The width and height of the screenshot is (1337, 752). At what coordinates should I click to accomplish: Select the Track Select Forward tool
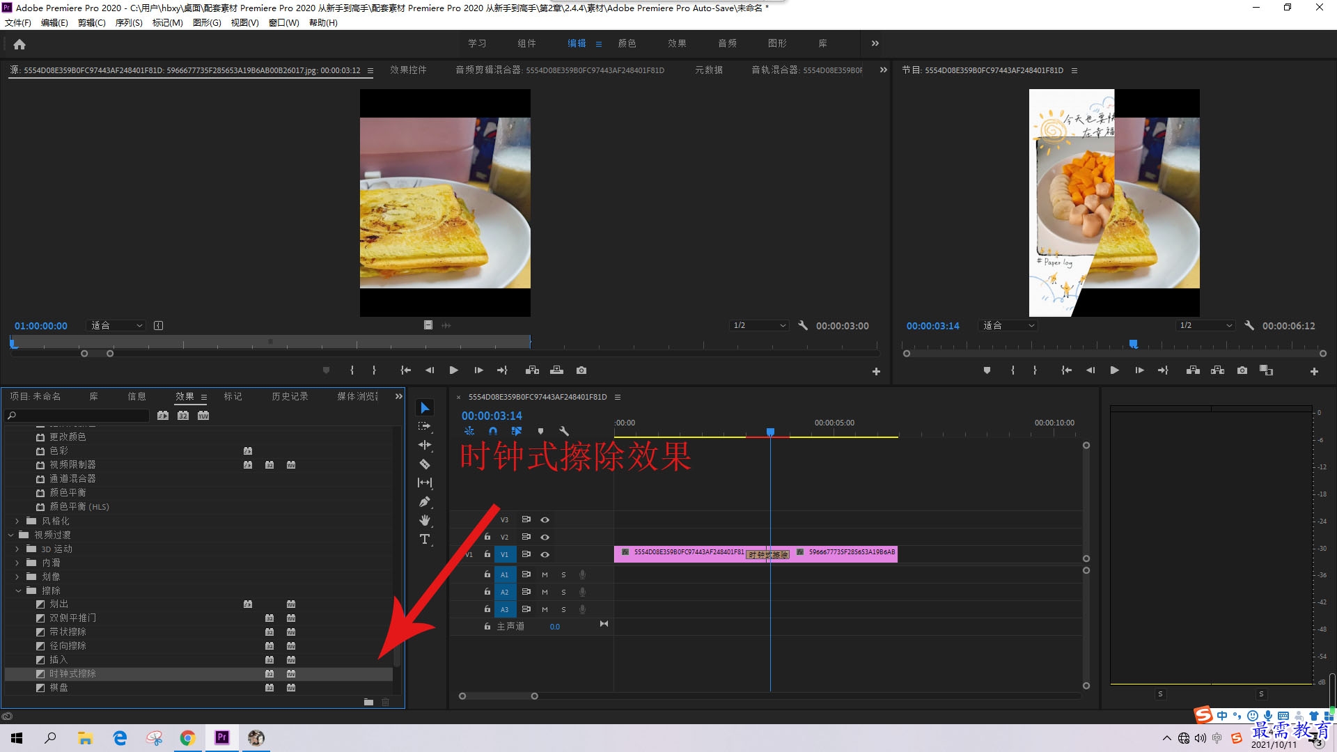pyautogui.click(x=424, y=426)
